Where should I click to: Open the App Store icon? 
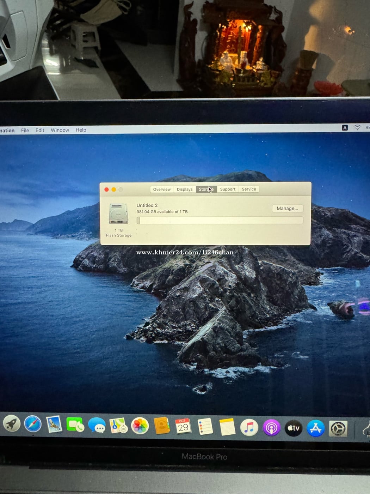[x=315, y=428]
